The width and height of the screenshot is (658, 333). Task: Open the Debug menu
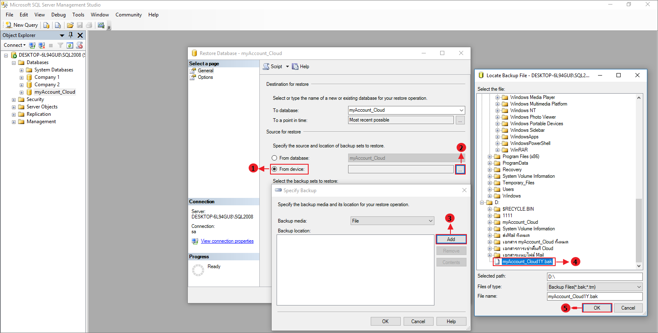click(58, 15)
